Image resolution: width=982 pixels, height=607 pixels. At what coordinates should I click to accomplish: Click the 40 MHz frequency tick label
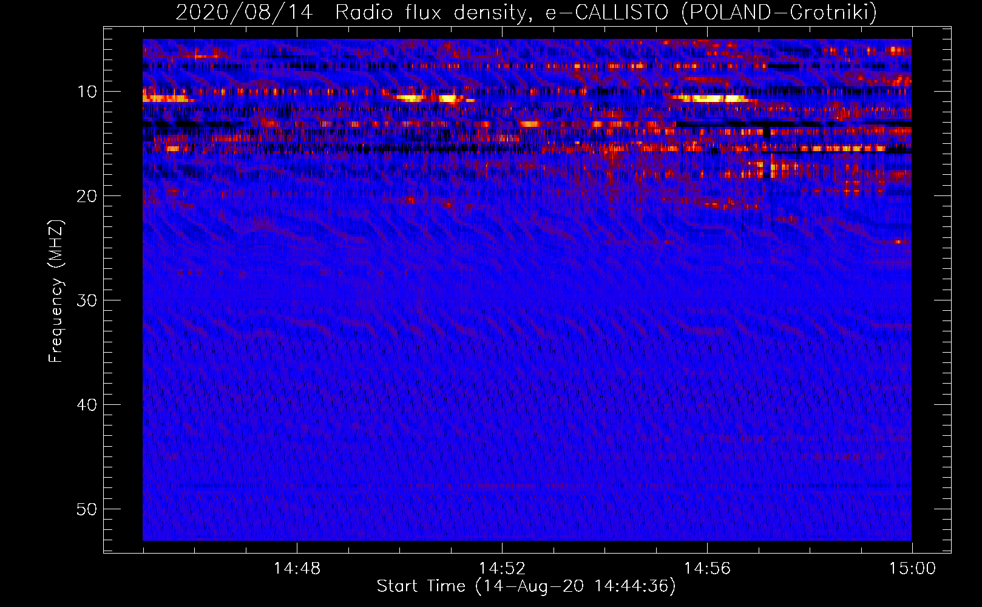[x=87, y=405]
